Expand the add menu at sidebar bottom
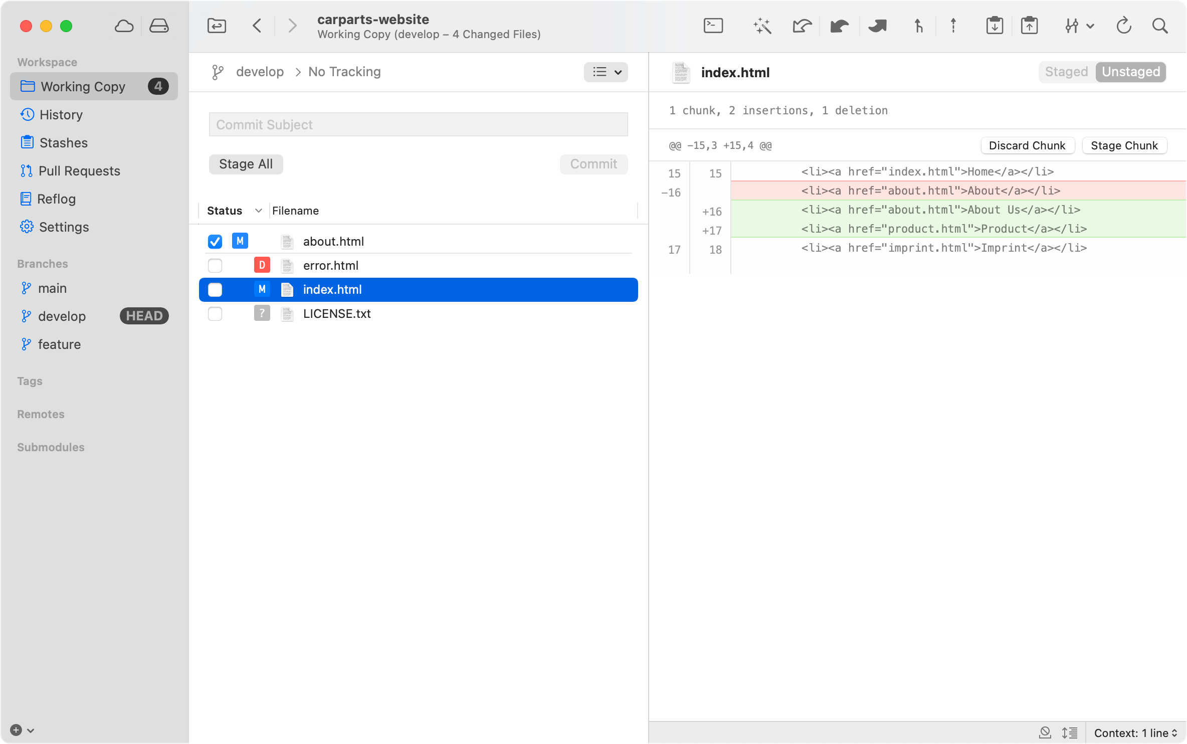 [x=22, y=730]
